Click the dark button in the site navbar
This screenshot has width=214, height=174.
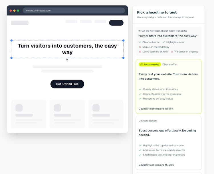116,23
